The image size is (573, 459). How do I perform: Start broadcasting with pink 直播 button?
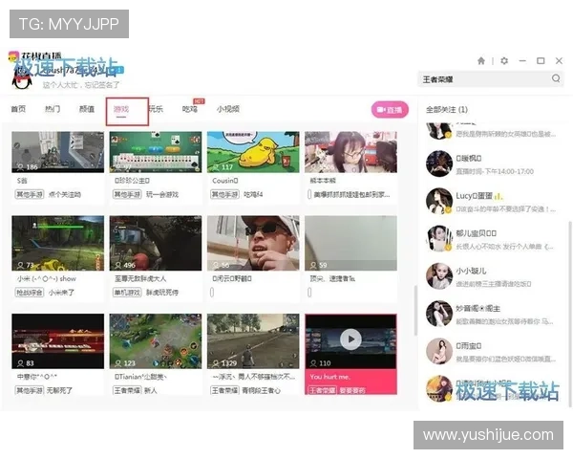[x=390, y=109]
